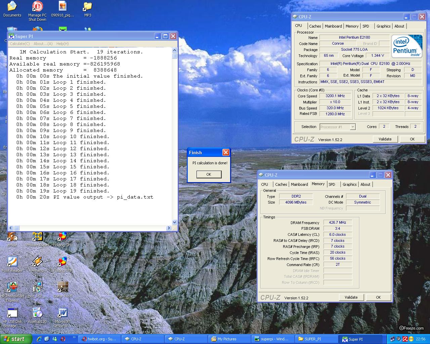The height and width of the screenshot is (344, 430).
Task: Click Super PI vertical scrollbar up arrow
Action: pos(174,50)
